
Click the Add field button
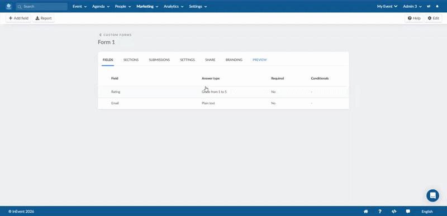(x=18, y=18)
